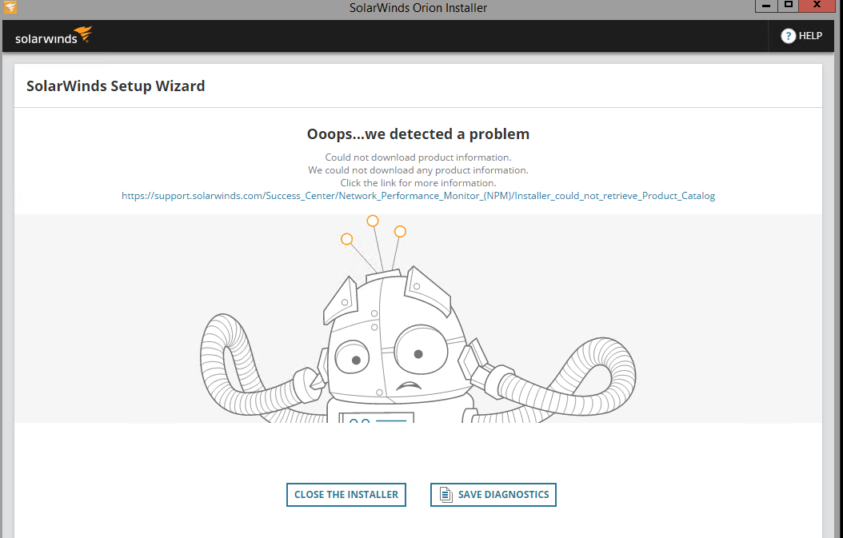Minimize the SolarWinds Orion Installer window
Screen dimensions: 843x538
coord(766,6)
